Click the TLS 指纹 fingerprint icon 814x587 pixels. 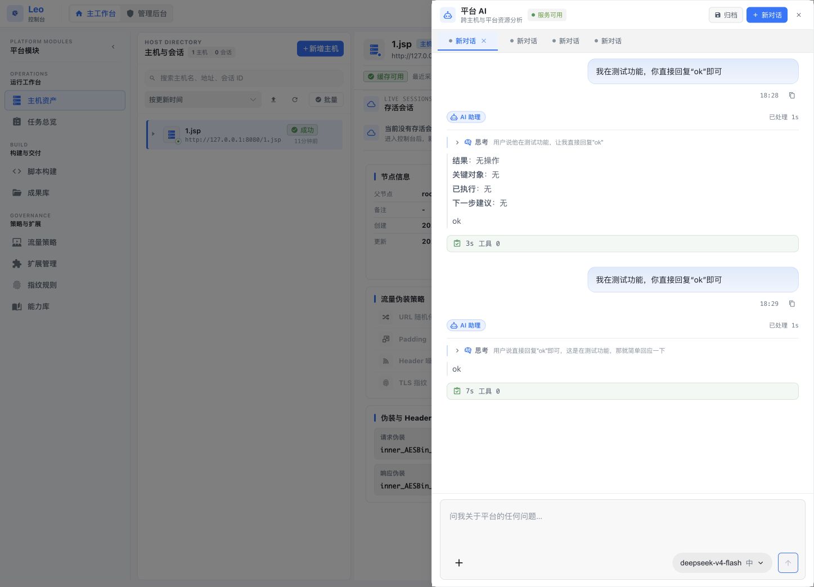tap(386, 383)
